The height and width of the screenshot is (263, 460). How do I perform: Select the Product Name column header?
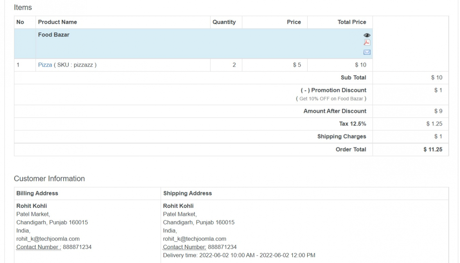click(x=57, y=22)
